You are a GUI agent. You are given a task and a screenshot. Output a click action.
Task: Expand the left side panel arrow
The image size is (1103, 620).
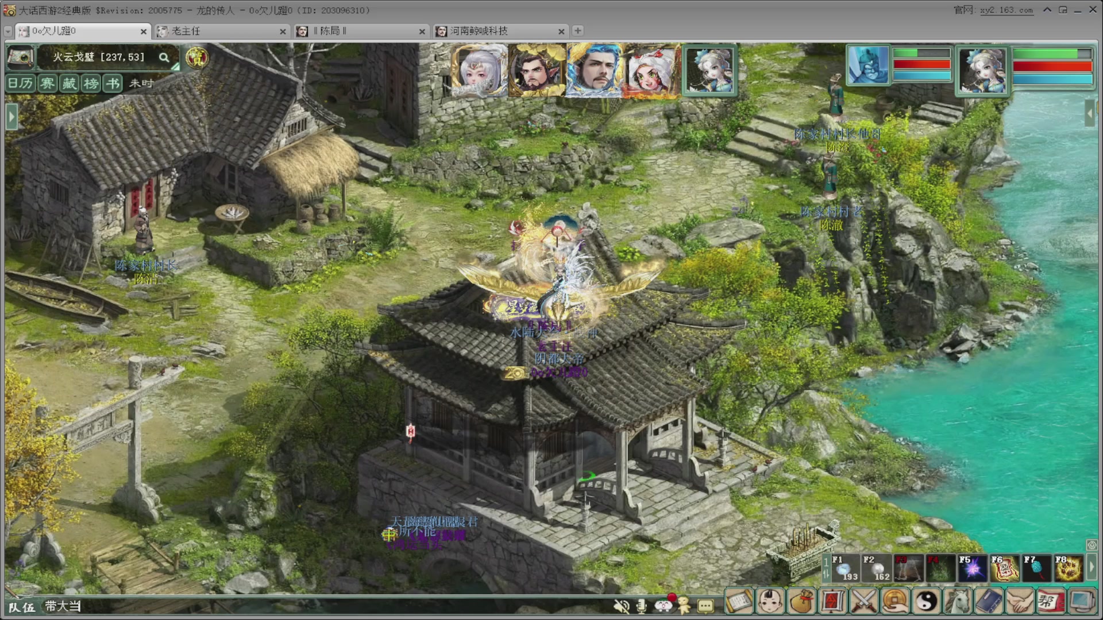[11, 117]
